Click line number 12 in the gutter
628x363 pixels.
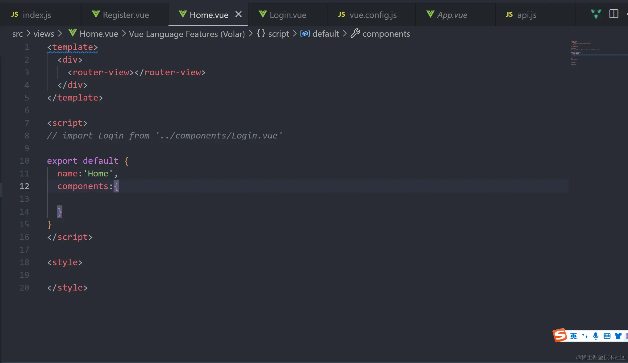[24, 186]
